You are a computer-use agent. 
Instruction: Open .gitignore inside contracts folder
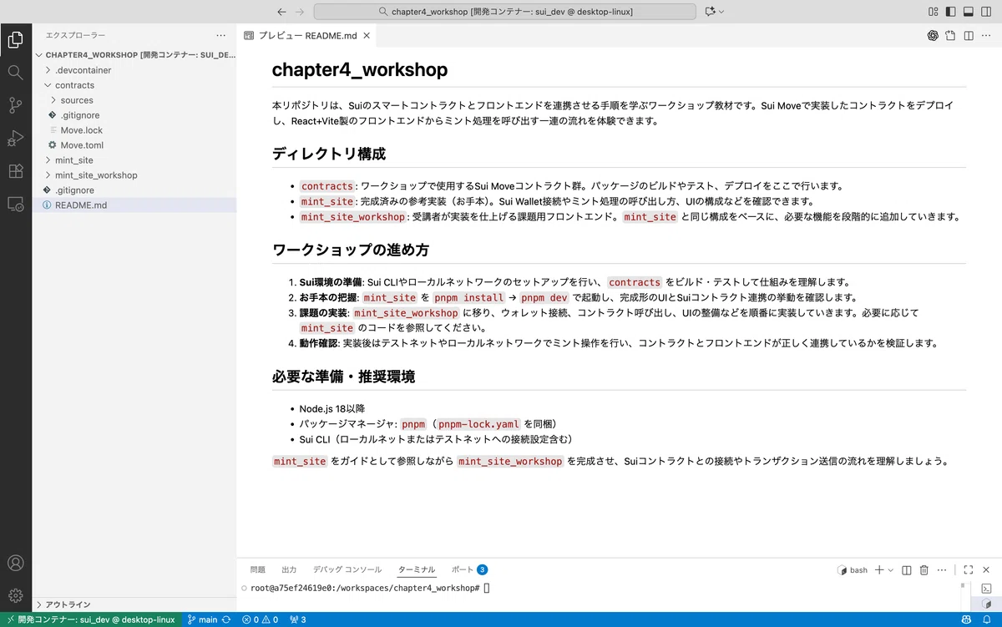point(134,115)
